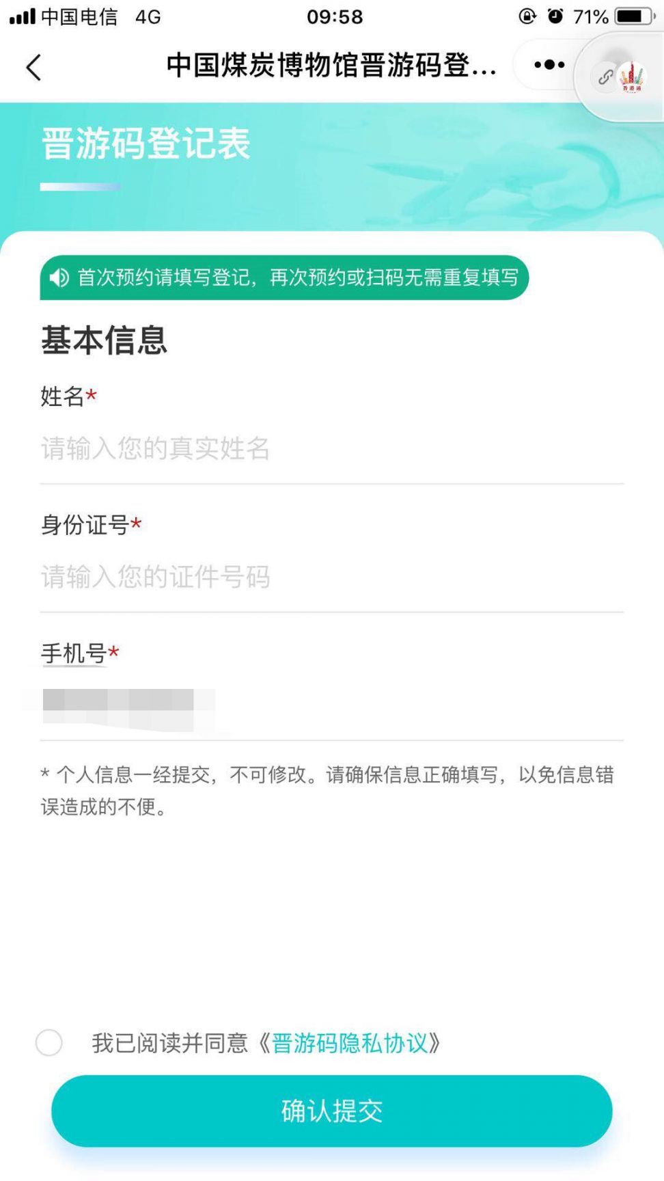Open the 晋游码隐私协议 link
The width and height of the screenshot is (664, 1181).
click(x=350, y=1043)
